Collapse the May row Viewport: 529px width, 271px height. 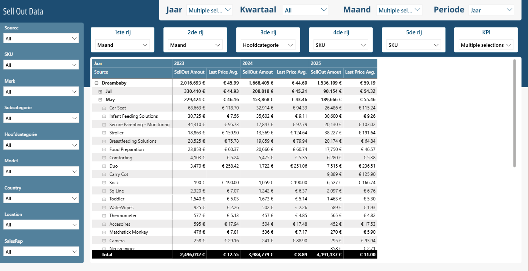click(x=100, y=100)
